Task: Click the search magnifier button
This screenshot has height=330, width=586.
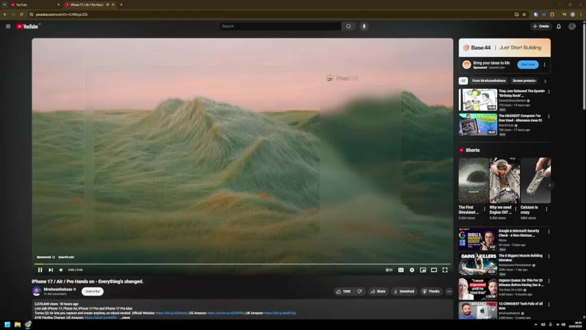Action: pyautogui.click(x=348, y=26)
